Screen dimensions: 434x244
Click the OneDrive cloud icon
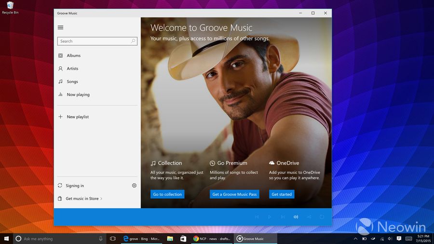[272, 163]
